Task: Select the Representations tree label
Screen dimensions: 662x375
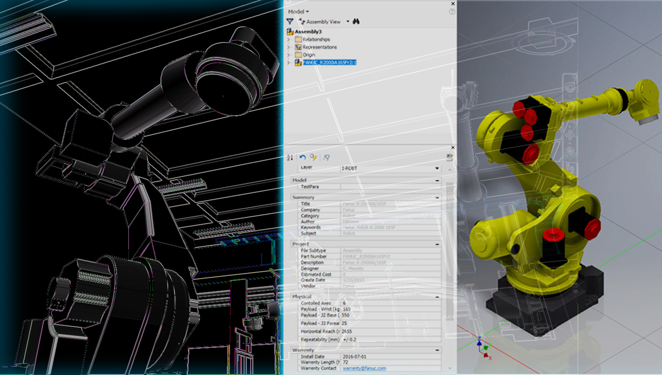Action: 320,47
